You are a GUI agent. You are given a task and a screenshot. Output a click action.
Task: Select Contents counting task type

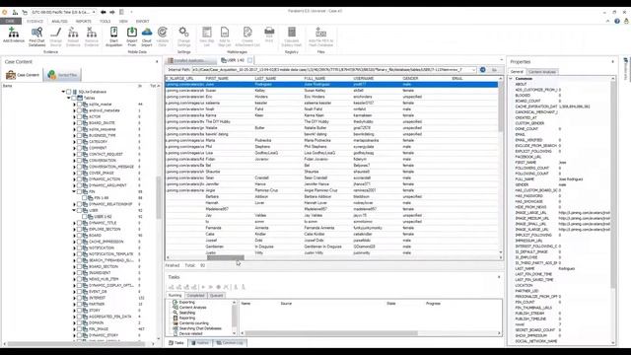click(194, 322)
